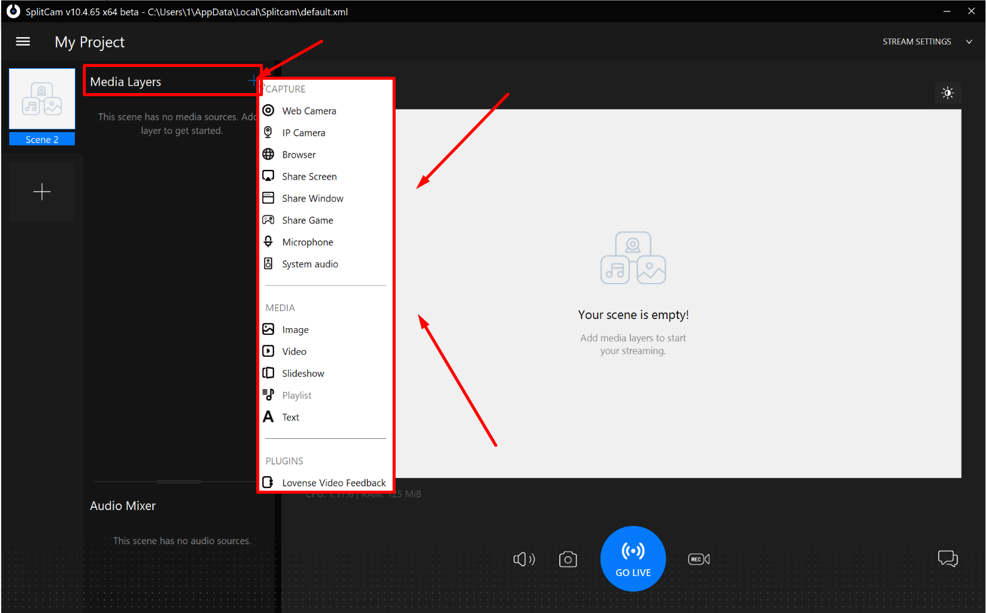Open the hamburger menu

tap(23, 41)
